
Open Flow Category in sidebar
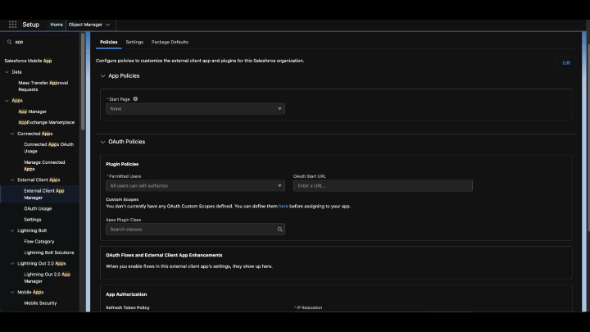[39, 242]
